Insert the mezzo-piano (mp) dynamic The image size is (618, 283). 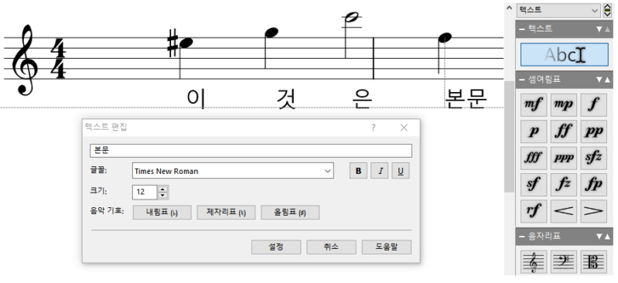coord(564,104)
